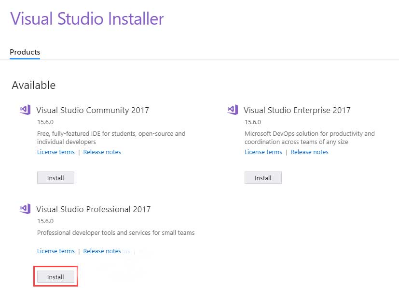This screenshot has width=399, height=288.
Task: Open Release notes for Visual Studio Community 2017
Action: click(x=102, y=152)
